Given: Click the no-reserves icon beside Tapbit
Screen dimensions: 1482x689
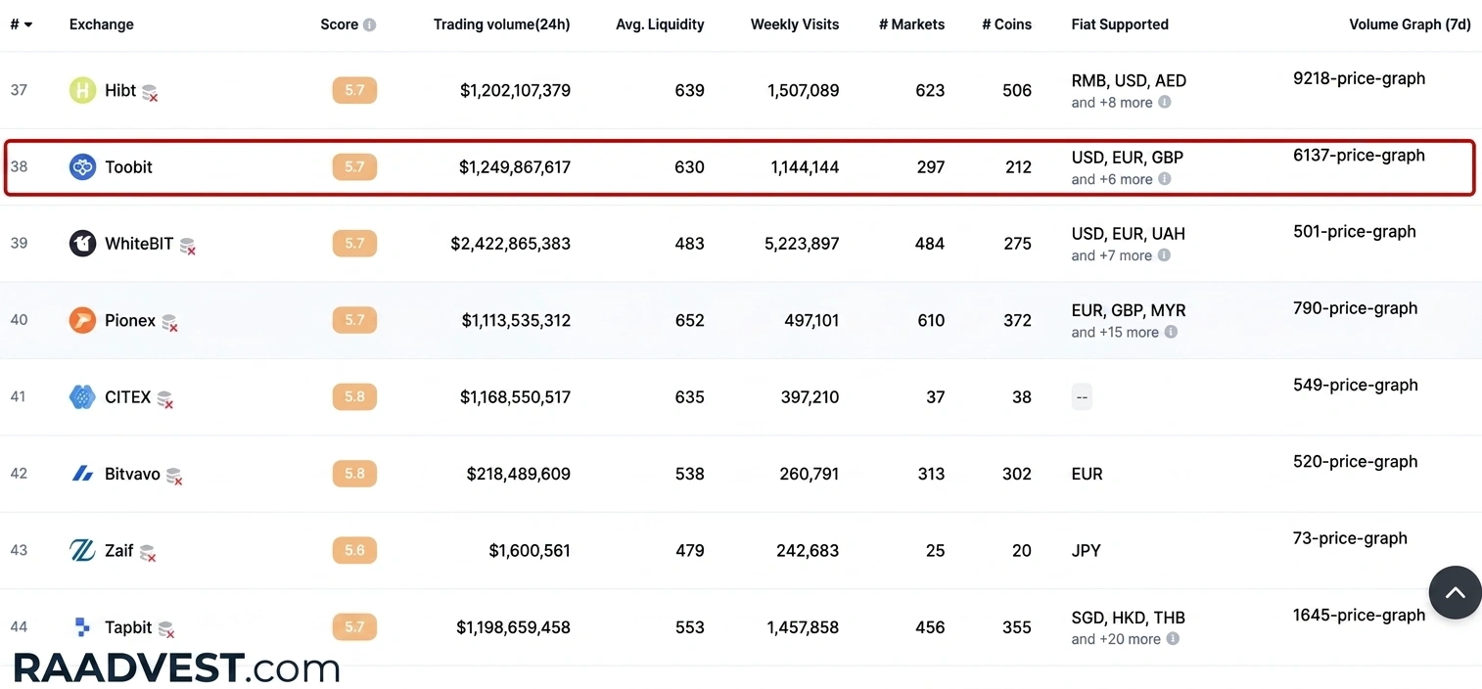Looking at the screenshot, I should 166,630.
